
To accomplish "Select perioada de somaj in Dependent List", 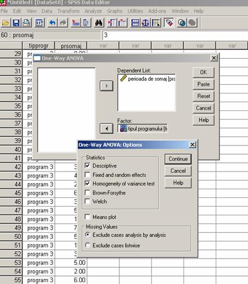I will click(148, 79).
